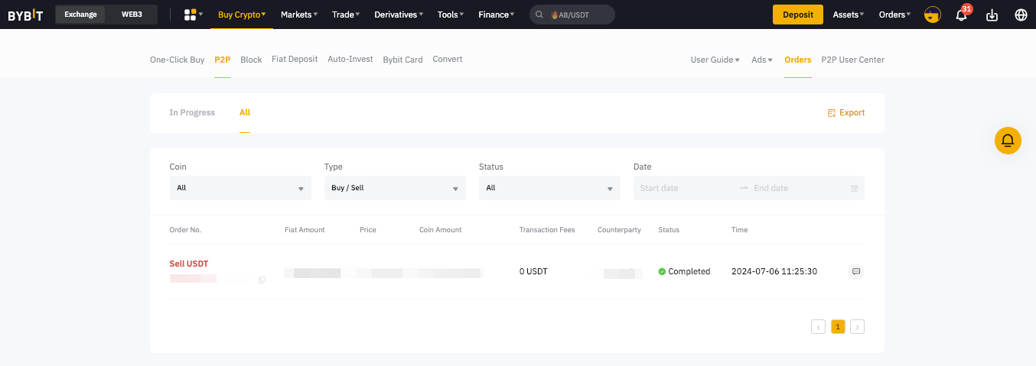
Task: Expand the Coin filter dropdown
Action: point(240,188)
